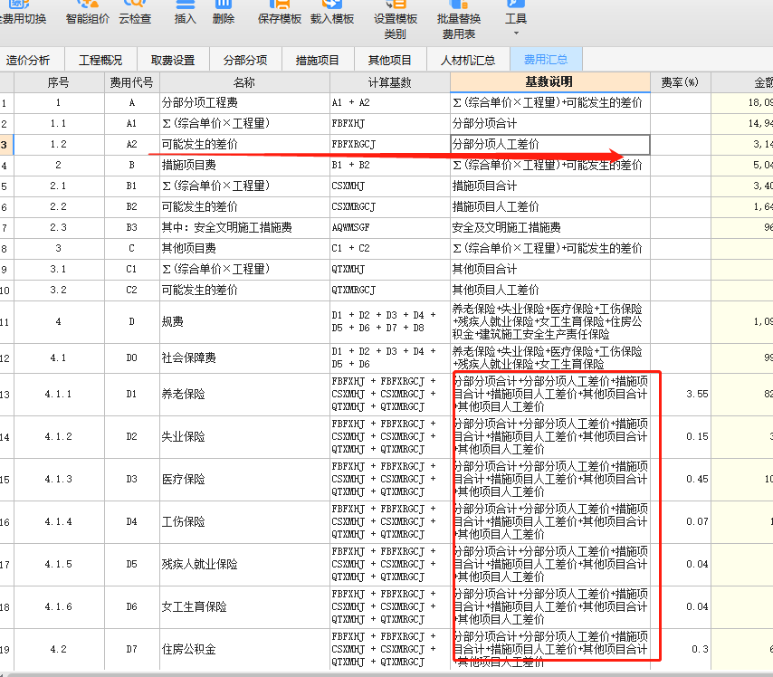The height and width of the screenshot is (677, 773).
Task: Click the CSXMRGCJ cell in row B2
Action: [390, 206]
